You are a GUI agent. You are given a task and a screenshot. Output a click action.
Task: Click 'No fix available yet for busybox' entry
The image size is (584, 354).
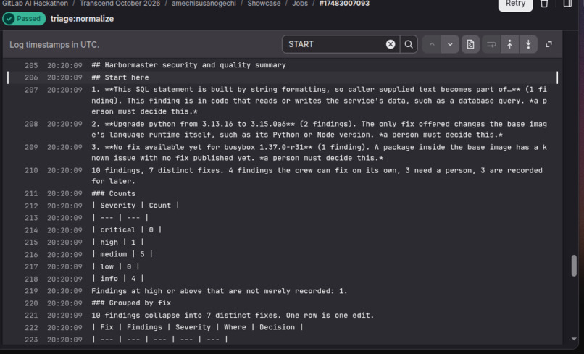tap(320, 152)
